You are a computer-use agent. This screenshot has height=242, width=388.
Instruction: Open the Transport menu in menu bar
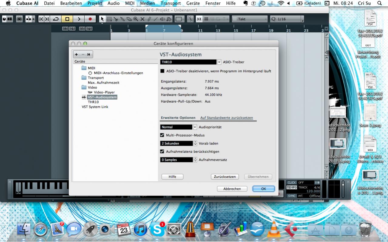pos(171,3)
